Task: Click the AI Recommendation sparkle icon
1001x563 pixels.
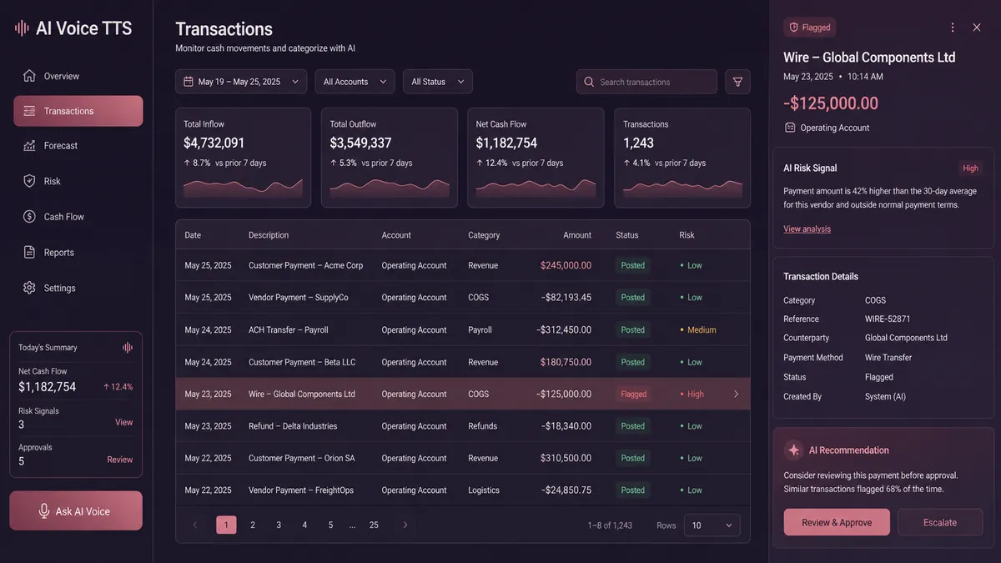Action: [793, 450]
